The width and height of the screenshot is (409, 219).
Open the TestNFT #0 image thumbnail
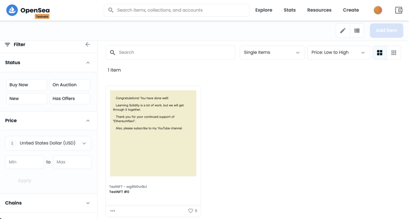pyautogui.click(x=153, y=133)
